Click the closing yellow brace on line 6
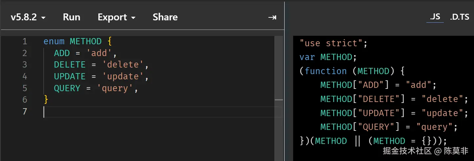 [46, 99]
